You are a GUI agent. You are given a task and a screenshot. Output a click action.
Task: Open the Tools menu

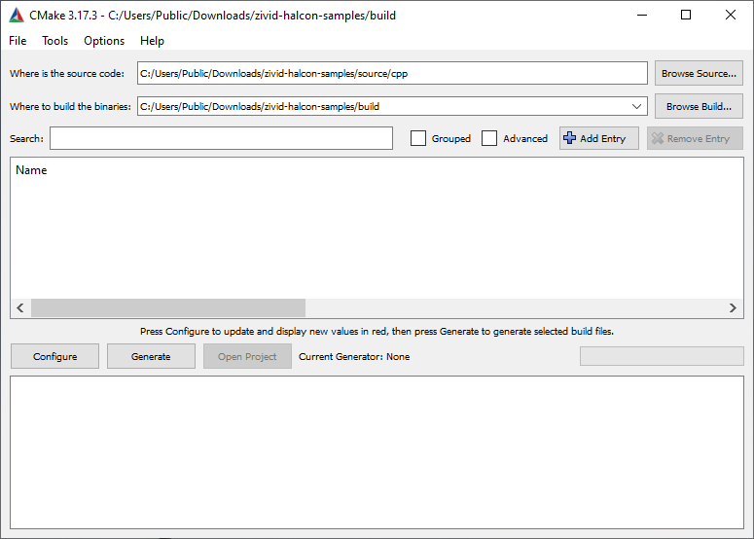point(54,41)
